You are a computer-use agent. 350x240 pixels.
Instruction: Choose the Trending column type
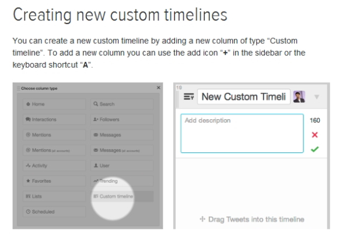pyautogui.click(x=122, y=181)
